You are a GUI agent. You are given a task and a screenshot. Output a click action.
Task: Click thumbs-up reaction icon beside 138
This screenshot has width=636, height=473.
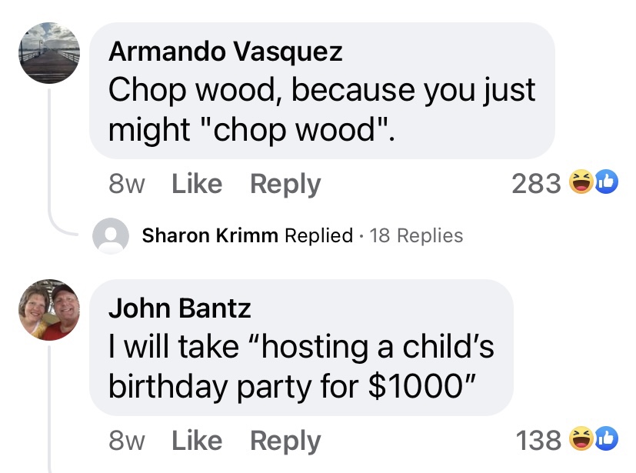click(x=604, y=440)
